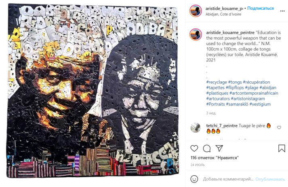Publish comment with Опубликовать
The image size is (288, 187).
tap(270, 179)
